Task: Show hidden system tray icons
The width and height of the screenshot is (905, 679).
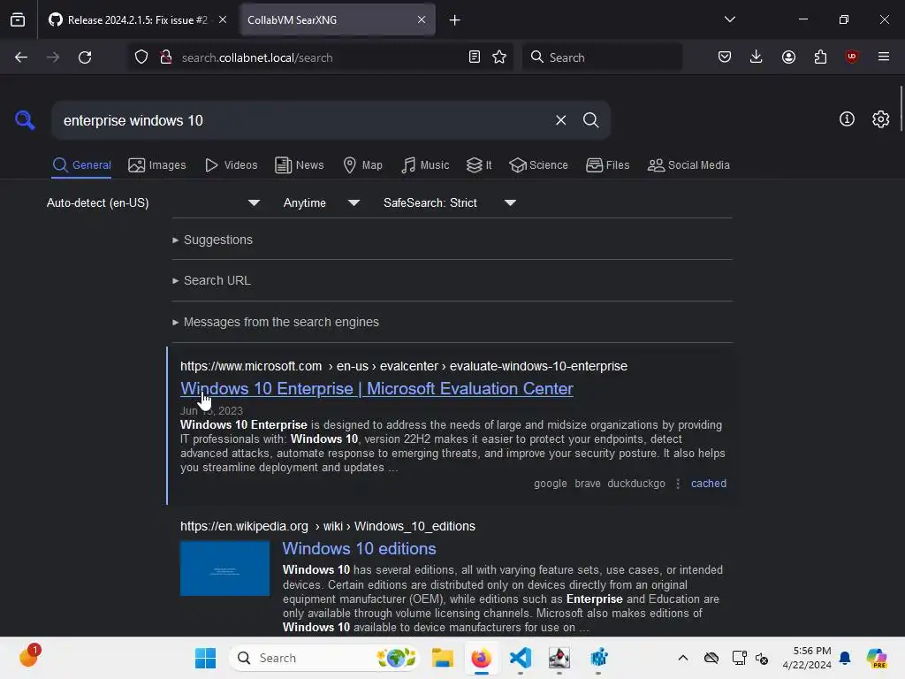Action: (x=683, y=658)
